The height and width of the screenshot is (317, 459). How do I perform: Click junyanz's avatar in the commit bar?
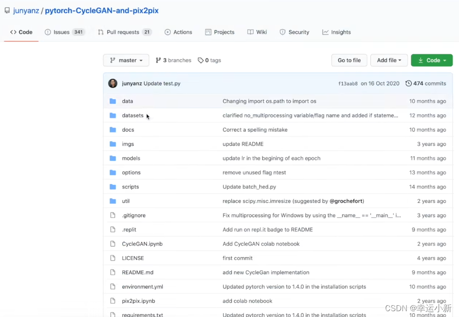tap(113, 83)
